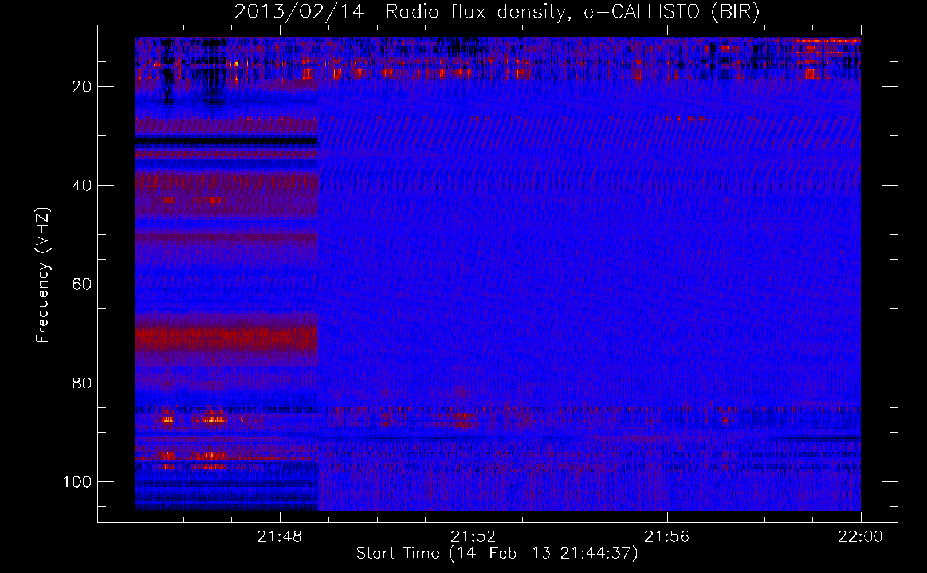Viewport: 927px width, 573px height.
Task: Click the 21:56 time tick label
Action: coord(667,537)
